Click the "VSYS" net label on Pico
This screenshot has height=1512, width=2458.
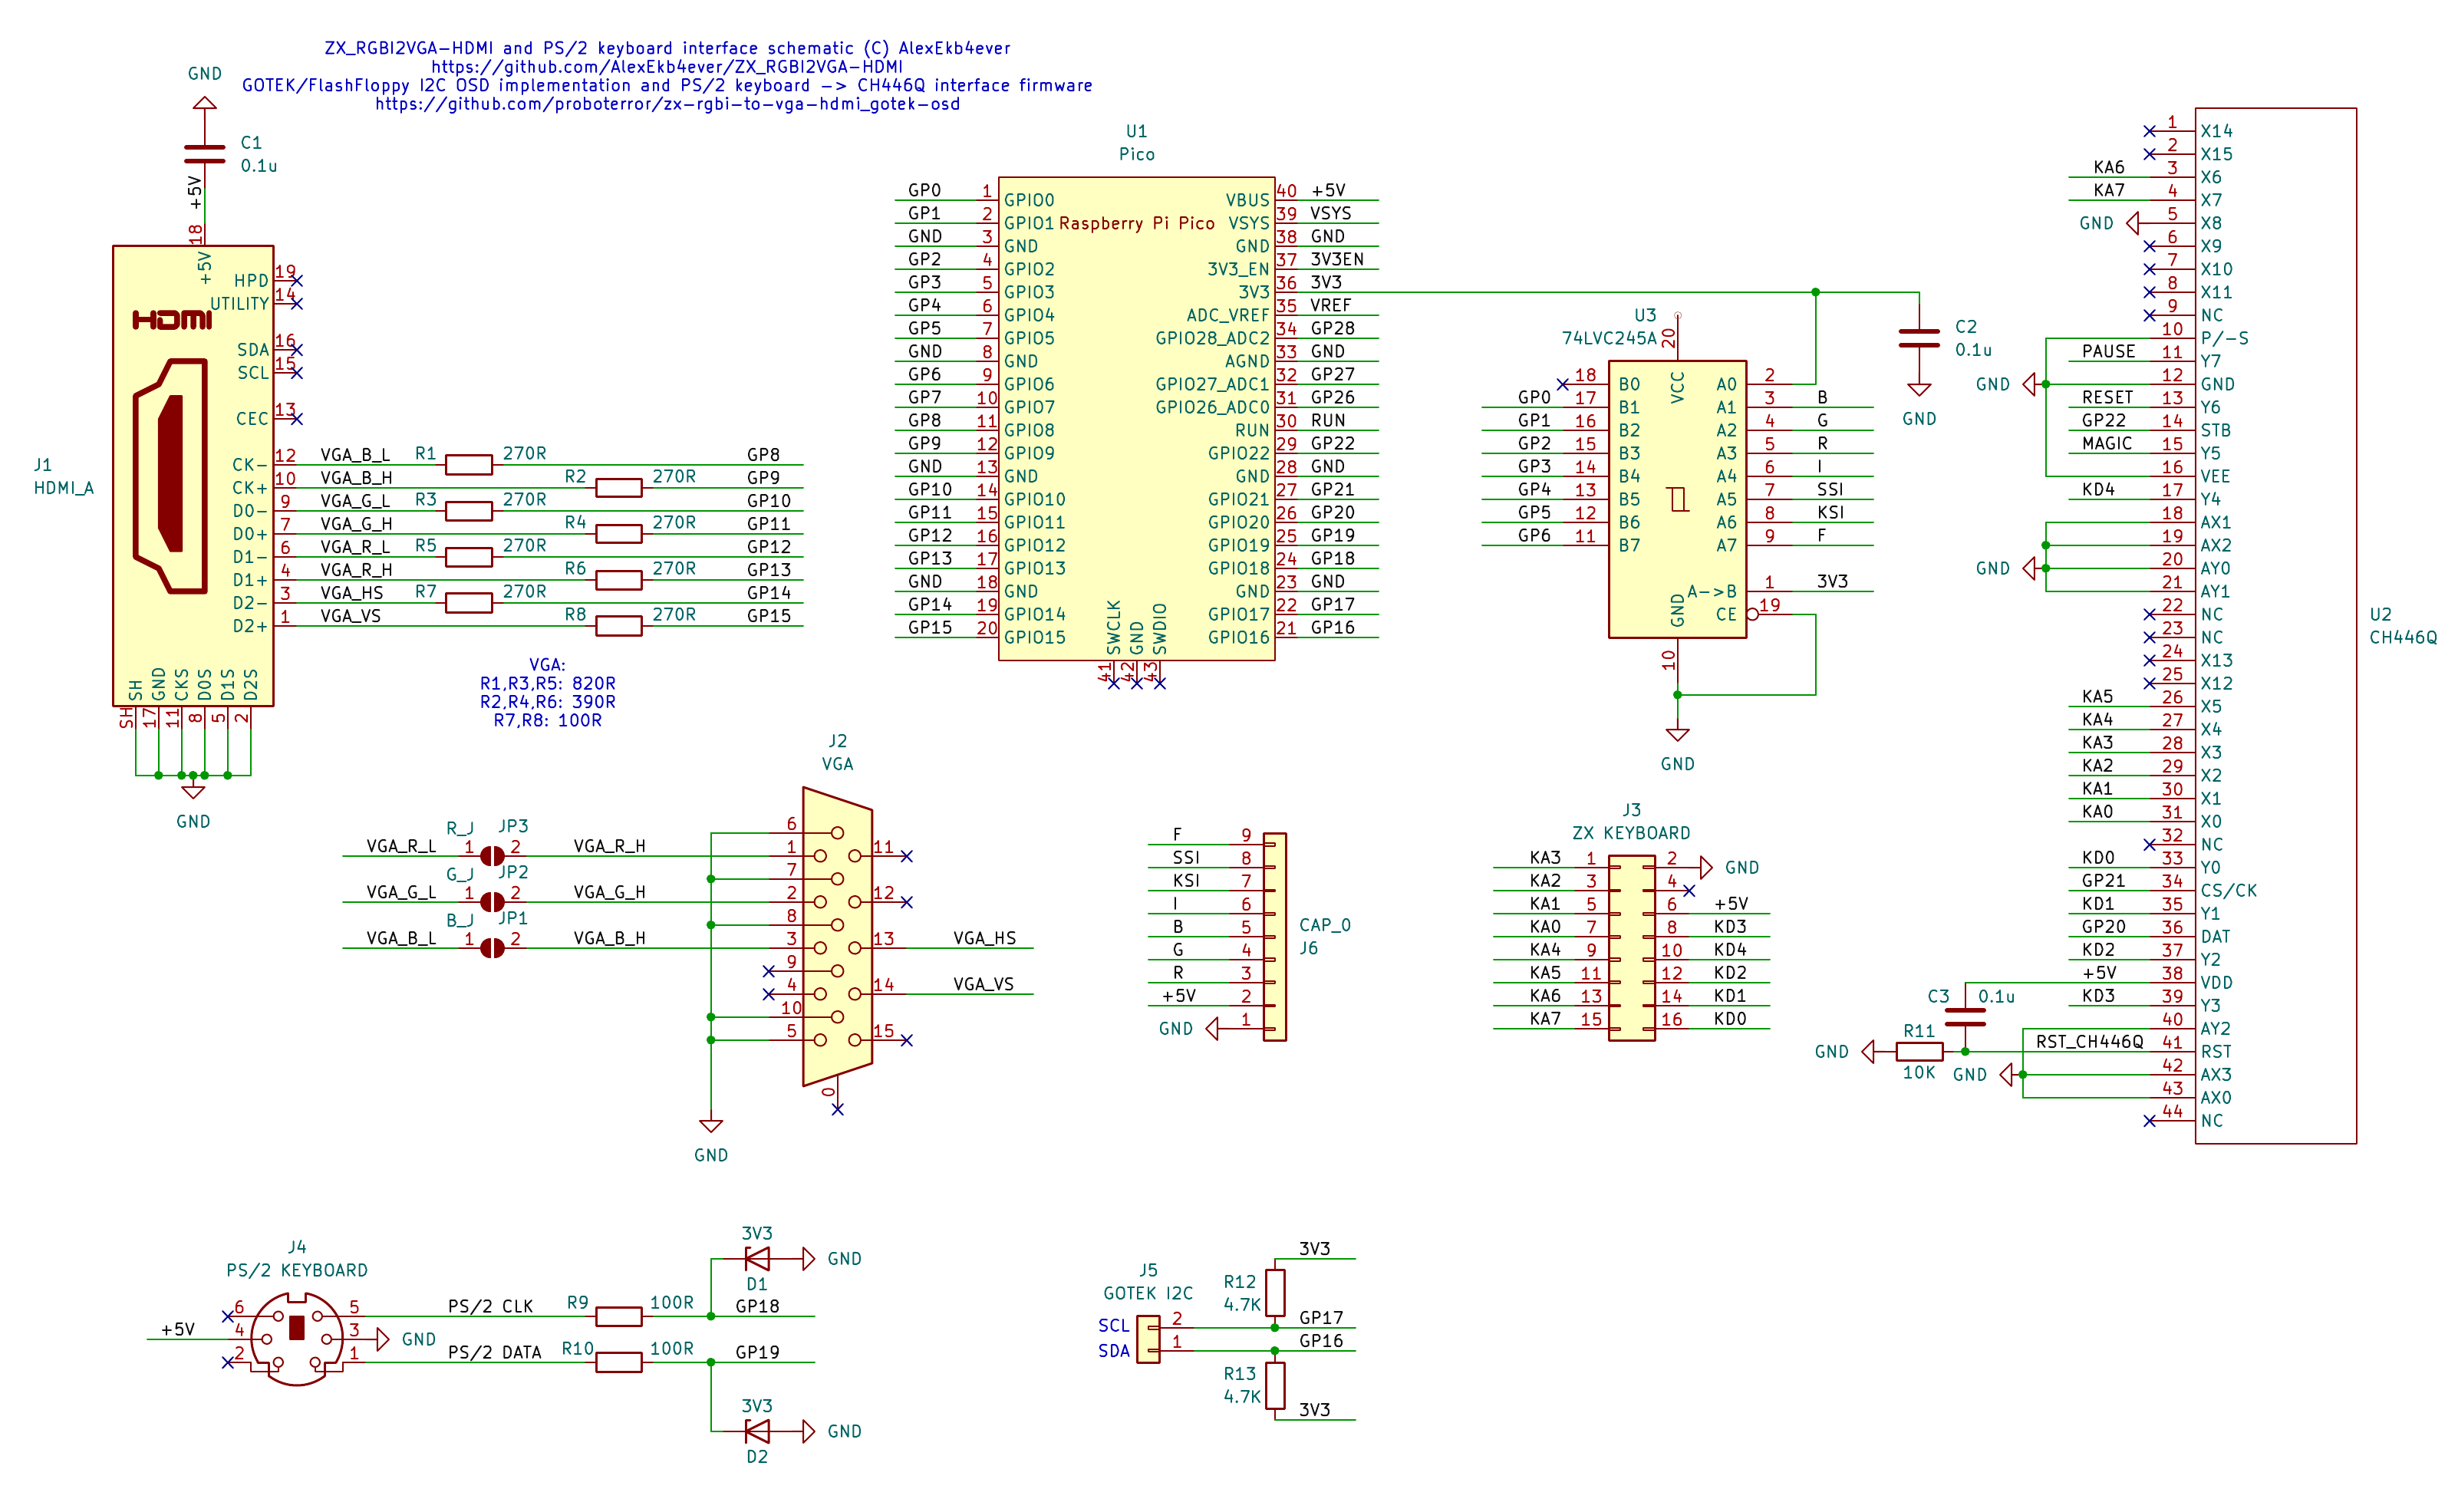click(1330, 213)
